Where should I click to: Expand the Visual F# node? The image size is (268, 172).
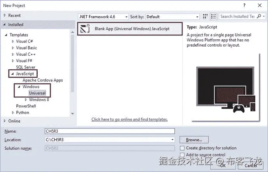pyautogui.click(x=13, y=61)
